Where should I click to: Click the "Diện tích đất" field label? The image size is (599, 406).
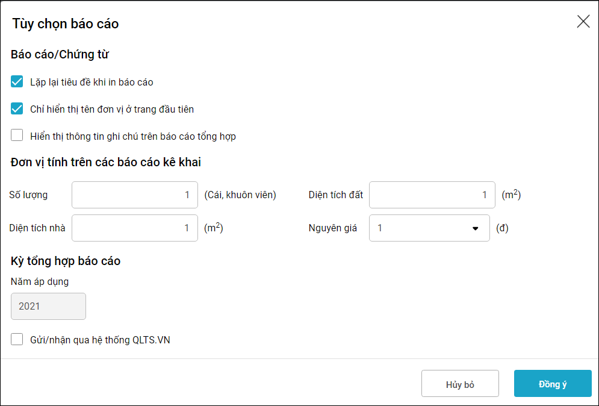pyautogui.click(x=335, y=195)
